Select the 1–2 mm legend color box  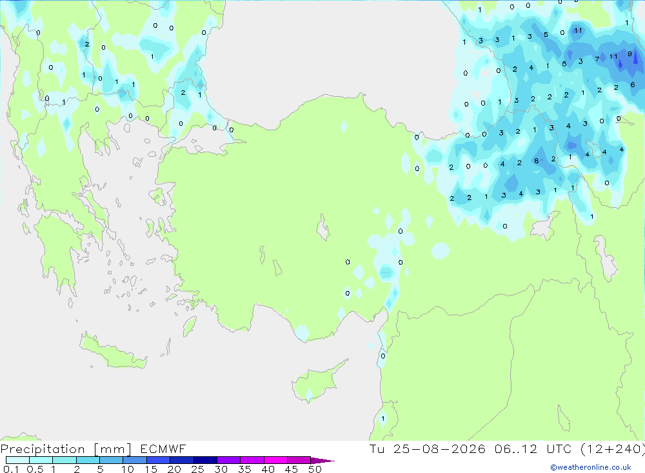point(64,460)
